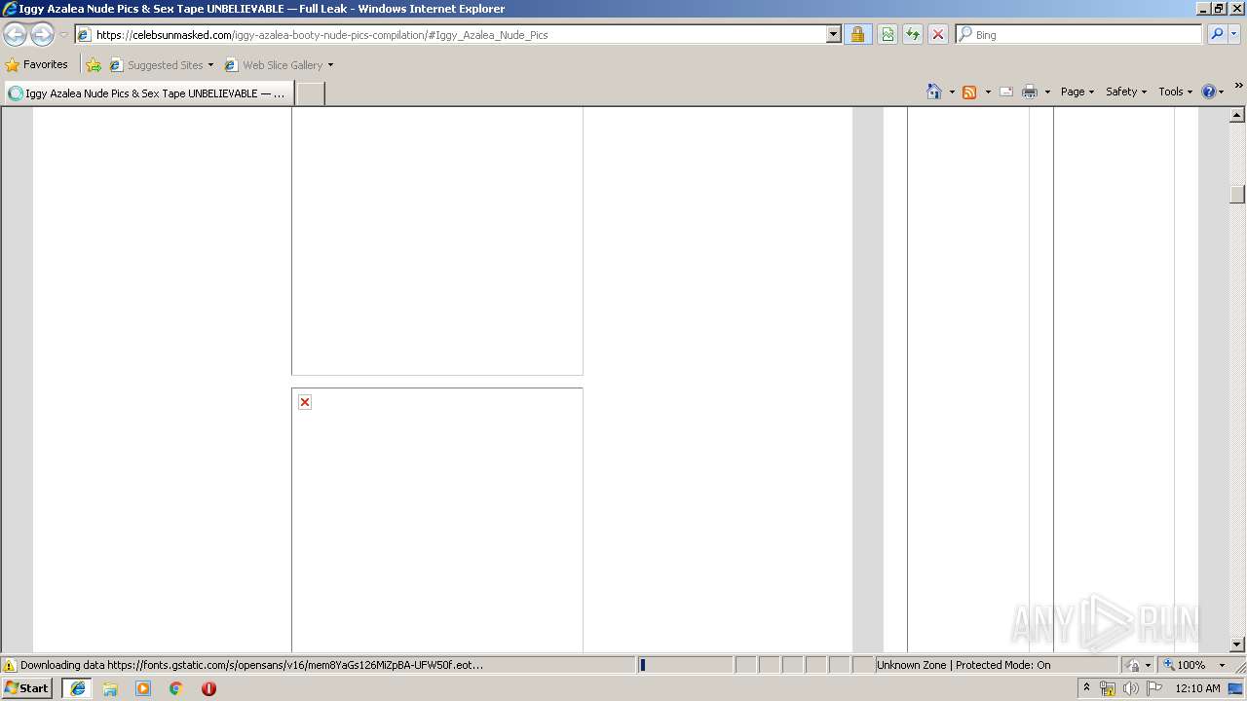This screenshot has width=1247, height=701.
Task: Click the status bar warning icon
Action: (10, 666)
